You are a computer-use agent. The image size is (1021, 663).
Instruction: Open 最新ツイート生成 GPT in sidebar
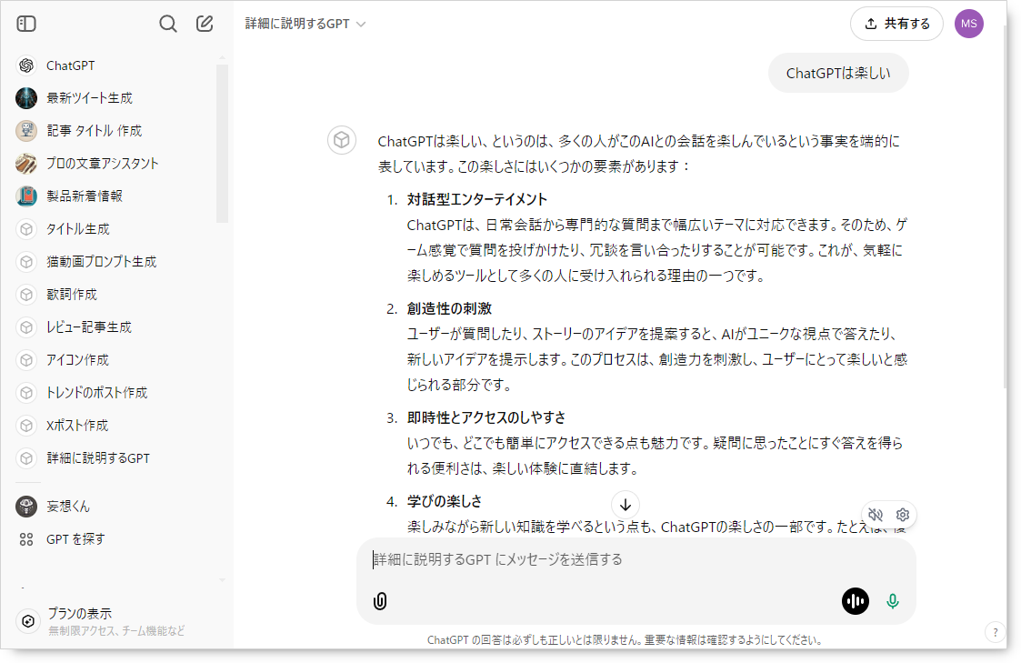click(89, 98)
